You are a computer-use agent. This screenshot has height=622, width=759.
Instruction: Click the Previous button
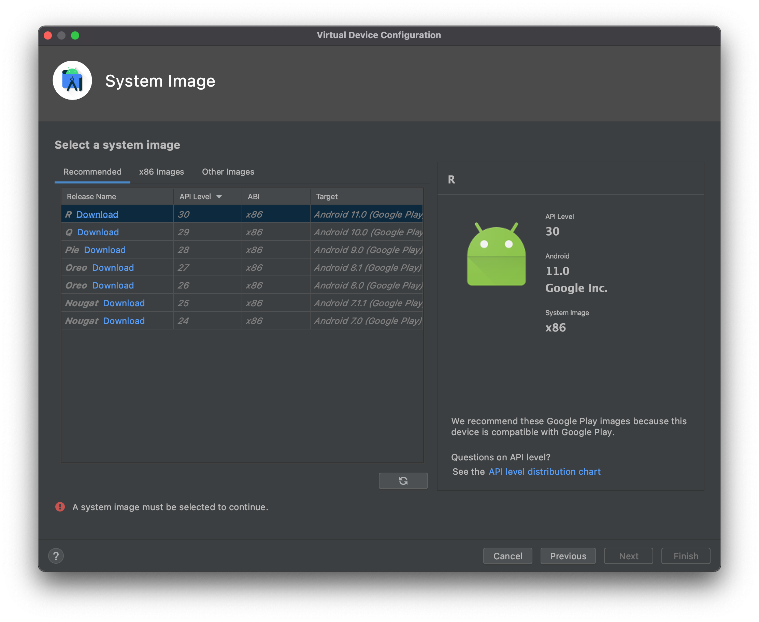(x=568, y=556)
